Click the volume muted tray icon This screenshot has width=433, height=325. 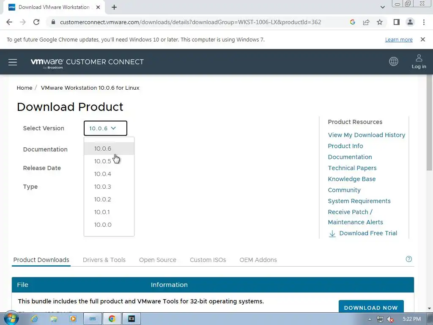pyautogui.click(x=390, y=319)
